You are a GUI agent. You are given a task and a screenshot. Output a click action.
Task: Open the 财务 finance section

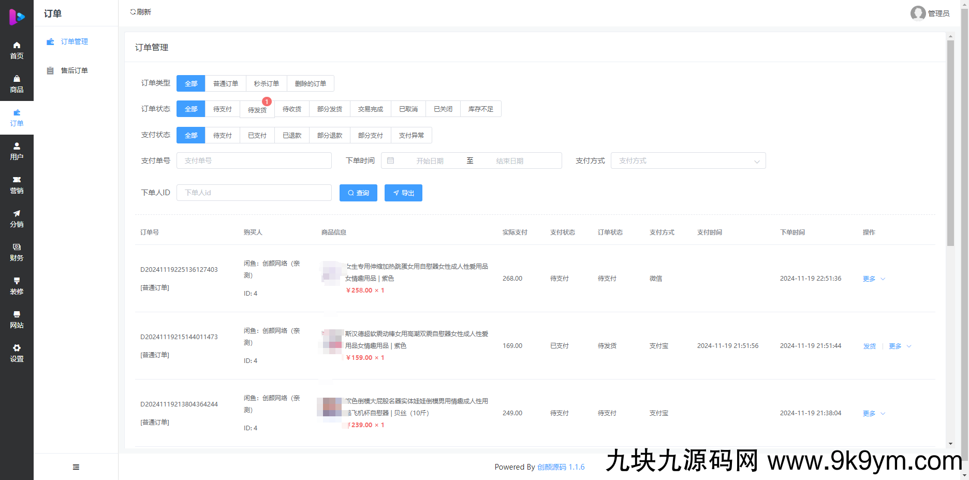pos(17,252)
